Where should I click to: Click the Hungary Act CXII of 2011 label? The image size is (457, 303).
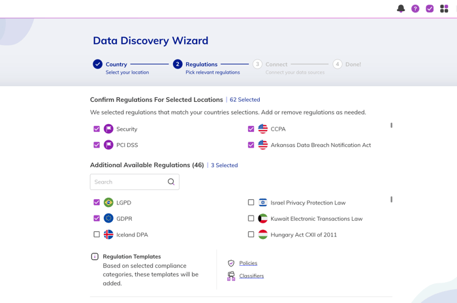304,234
